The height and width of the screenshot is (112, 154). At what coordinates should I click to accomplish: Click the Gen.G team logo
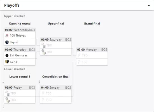click(7, 62)
